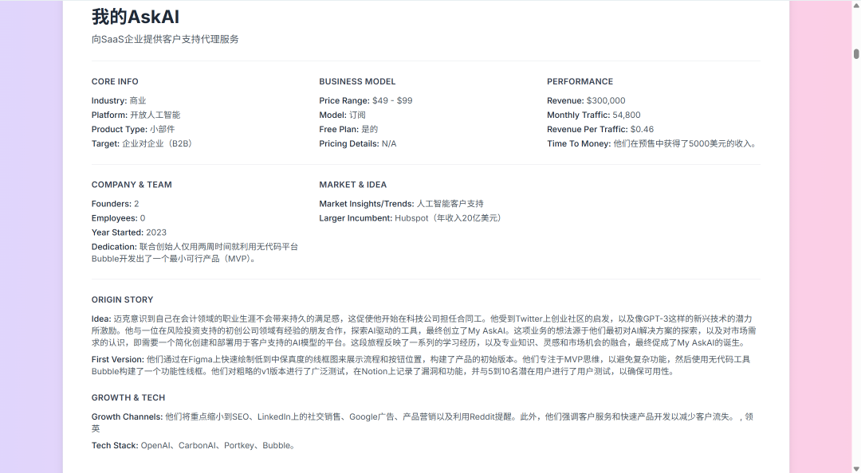Click the Larger Incumbent: Hubspot line
This screenshot has height=473, width=861.
411,218
